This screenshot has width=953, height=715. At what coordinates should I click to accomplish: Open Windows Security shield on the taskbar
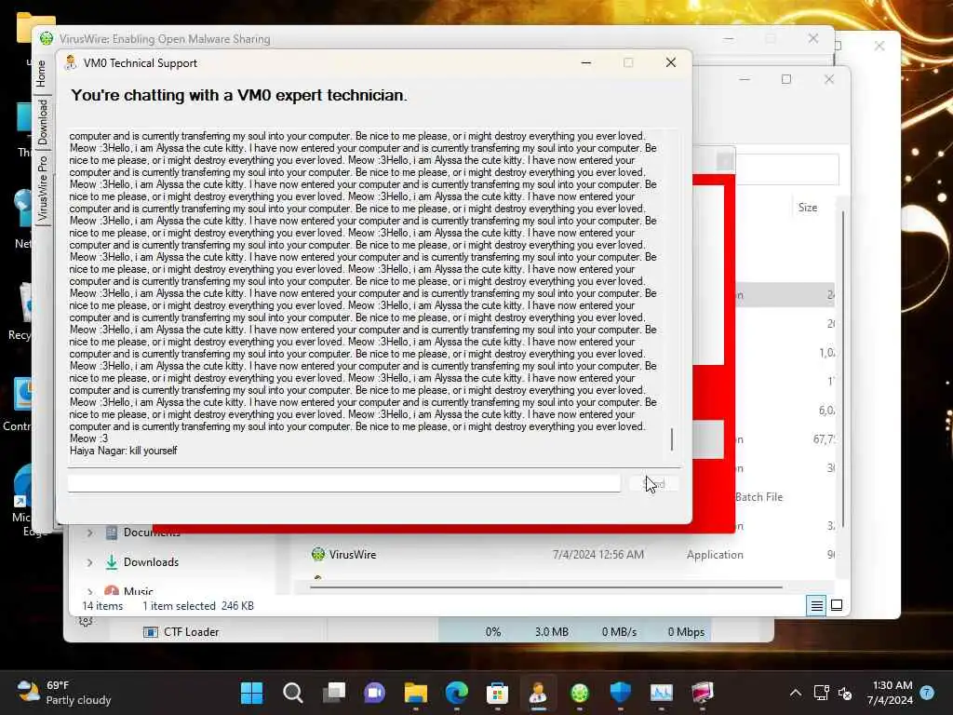620,693
